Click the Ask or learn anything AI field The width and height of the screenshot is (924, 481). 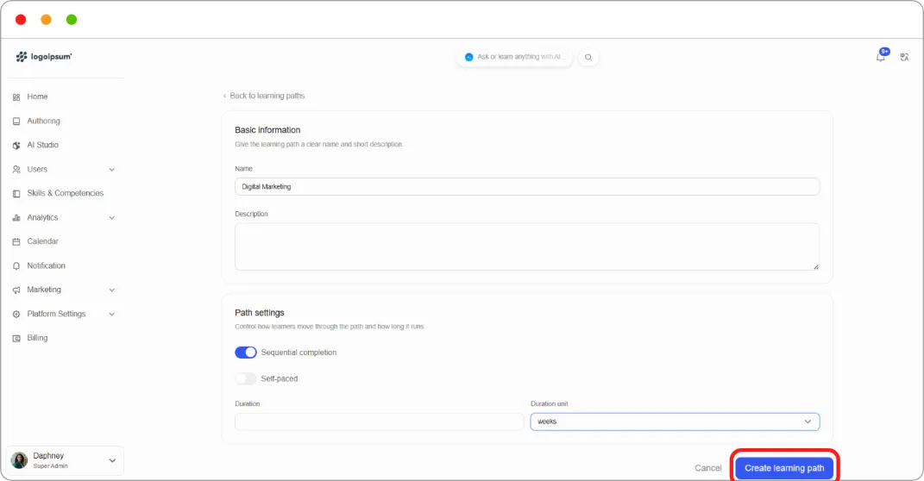[x=515, y=57]
